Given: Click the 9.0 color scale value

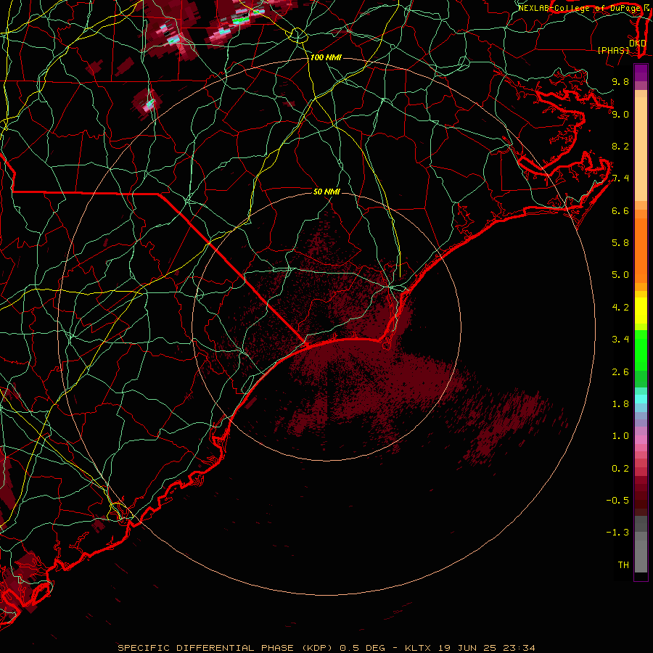Looking at the screenshot, I should click(x=620, y=114).
